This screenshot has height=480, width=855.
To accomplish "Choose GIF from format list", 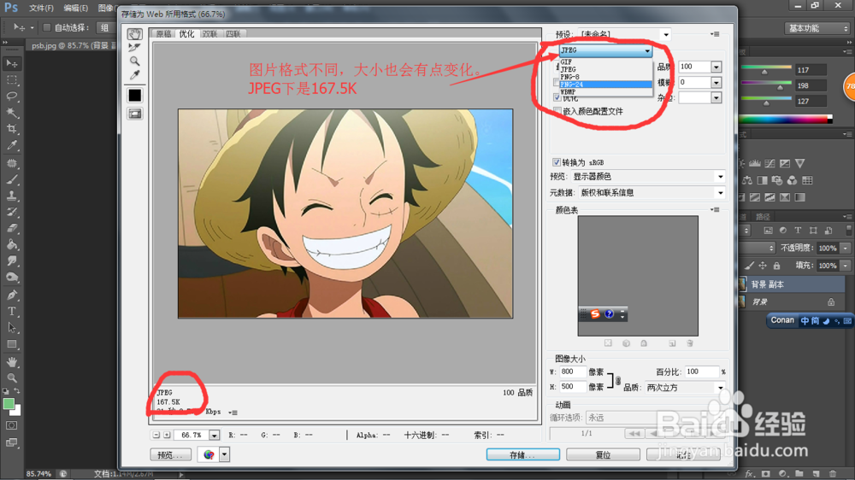I will (x=605, y=62).
